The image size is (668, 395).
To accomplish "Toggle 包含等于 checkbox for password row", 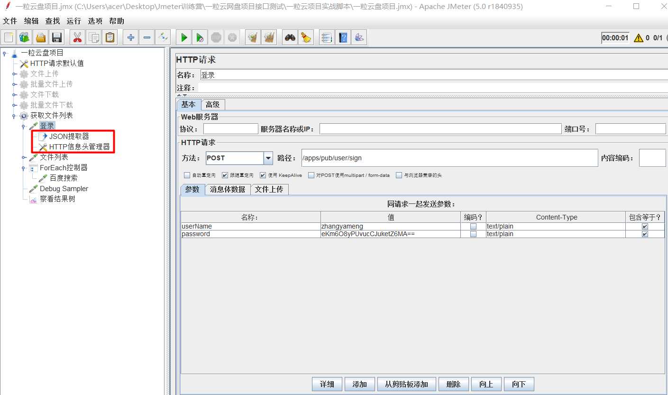I will (645, 234).
